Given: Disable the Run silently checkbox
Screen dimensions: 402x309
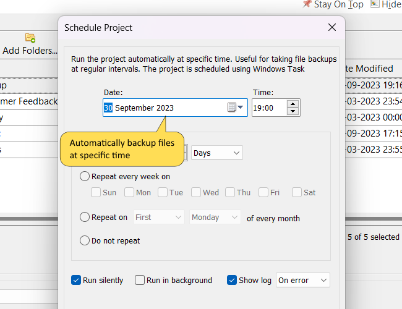Looking at the screenshot, I should (76, 280).
